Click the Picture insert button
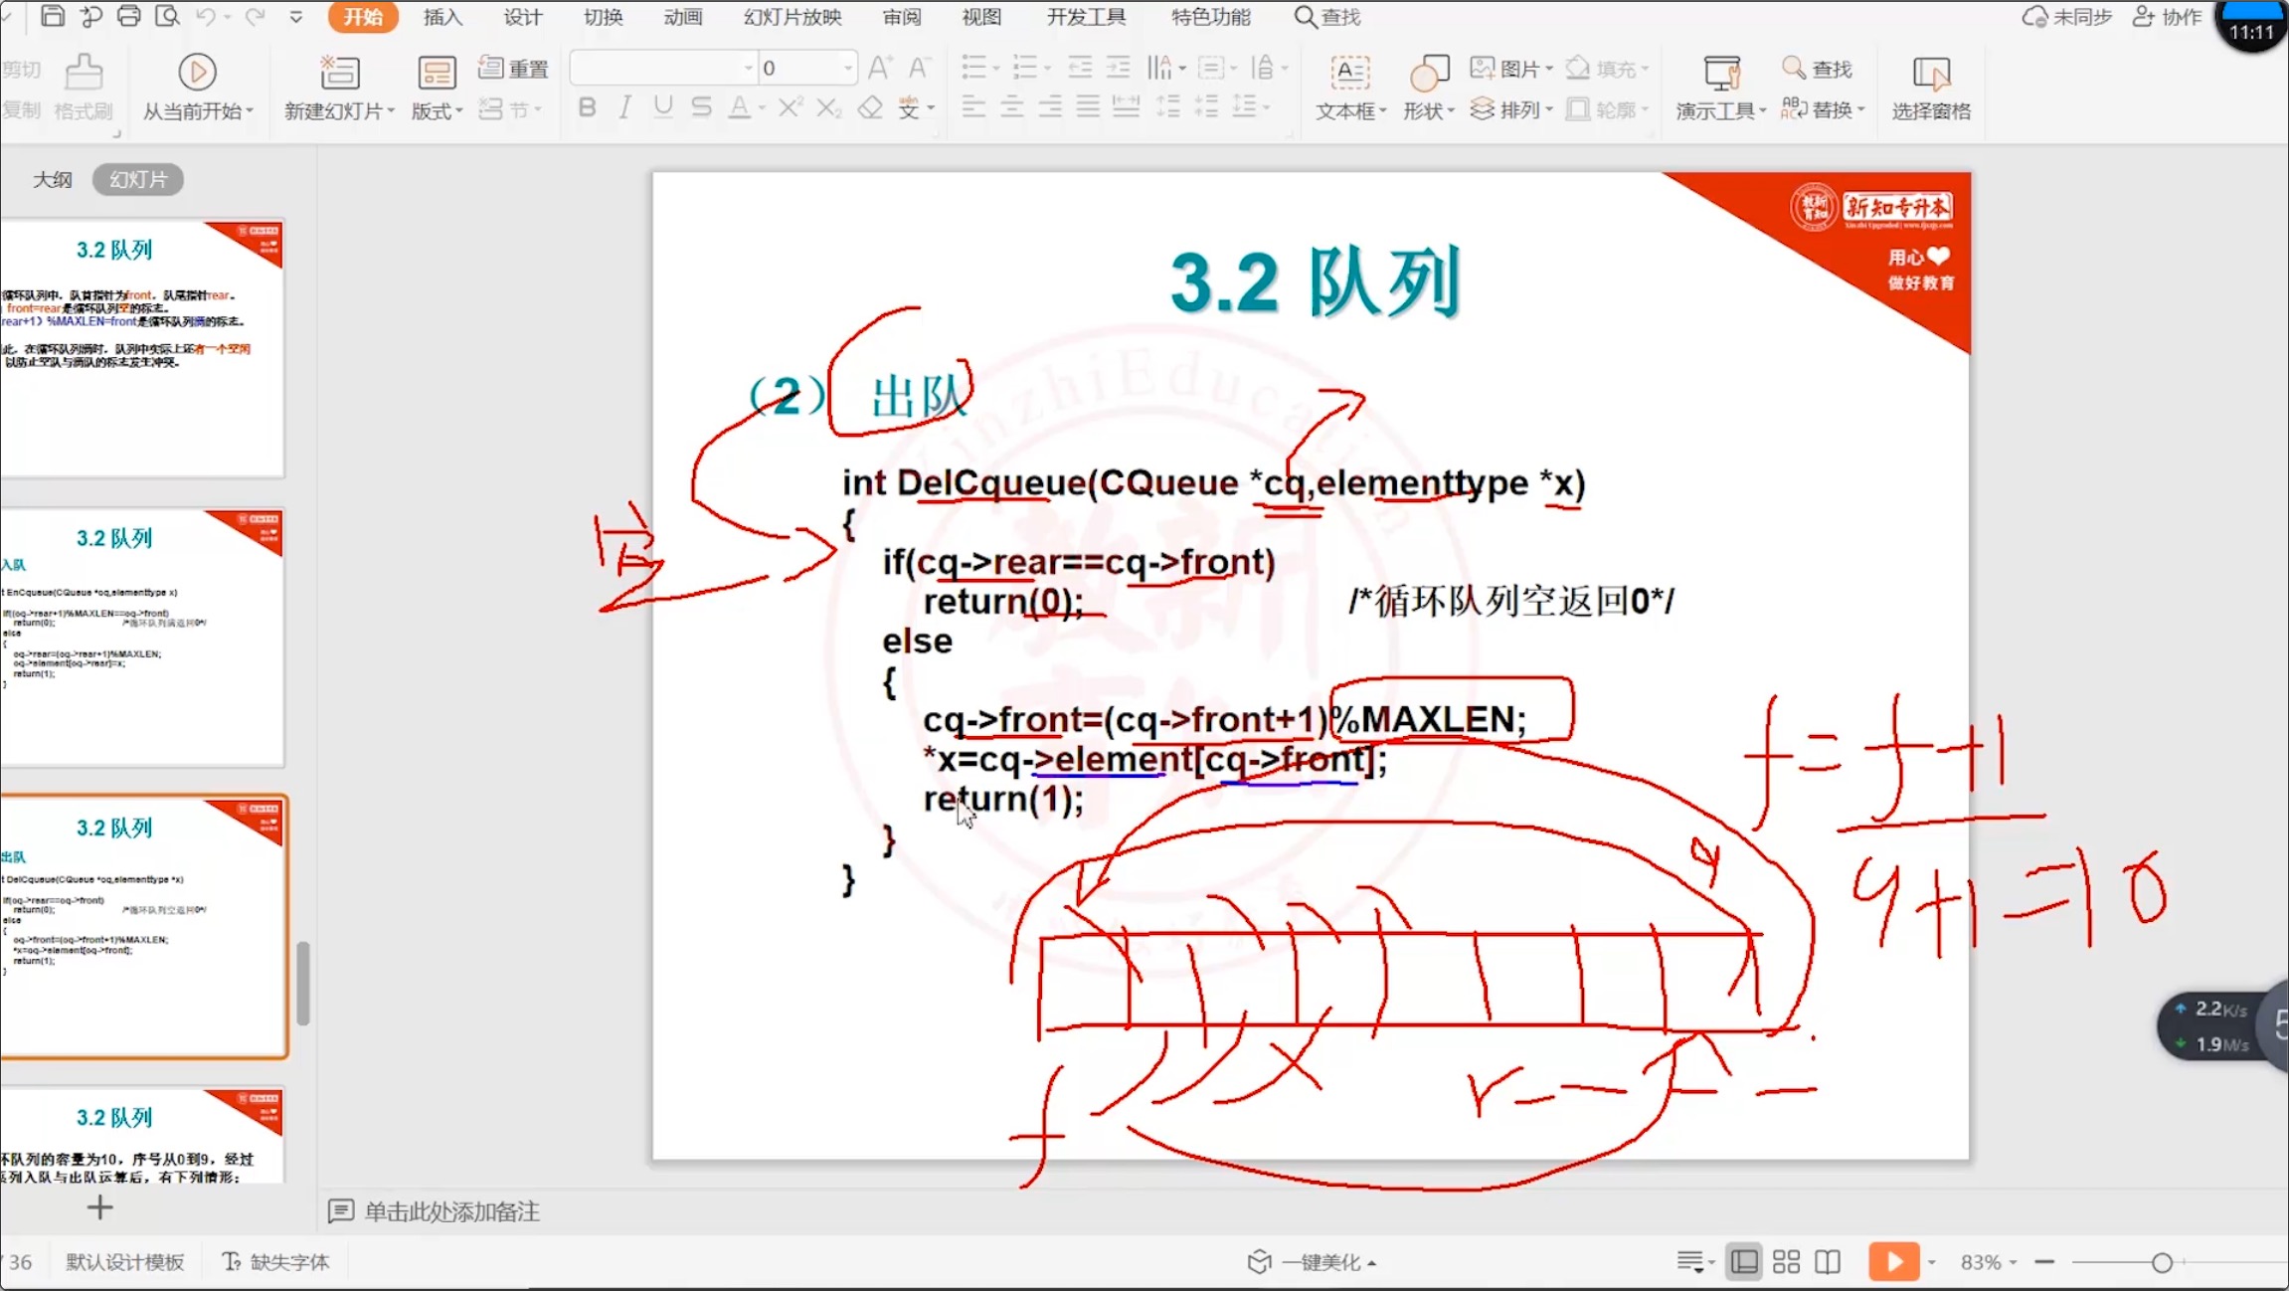The height and width of the screenshot is (1291, 2289). coord(1511,69)
